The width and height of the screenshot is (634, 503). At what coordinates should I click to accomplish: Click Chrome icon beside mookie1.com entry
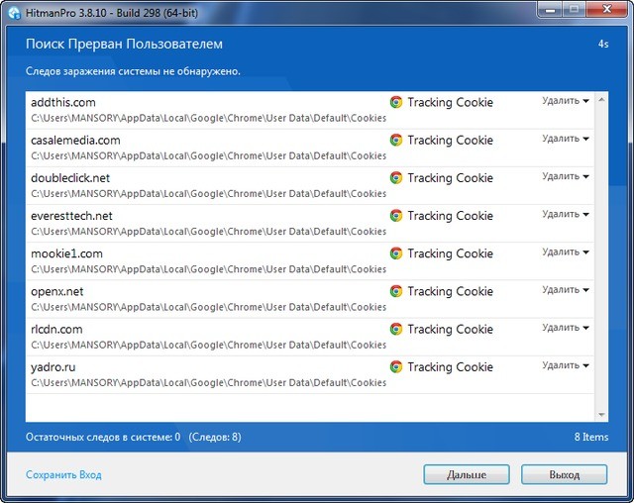pos(396,253)
